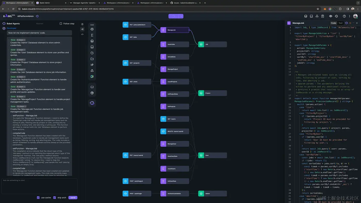Switch to the Test tab in ManageJob editor
Image resolution: width=361 pixels, height=203 pixels.
tap(341, 23)
